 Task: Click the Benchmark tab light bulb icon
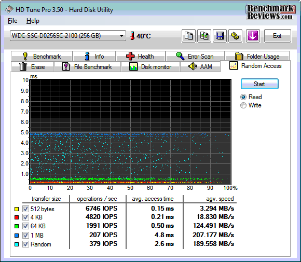[x=25, y=56]
